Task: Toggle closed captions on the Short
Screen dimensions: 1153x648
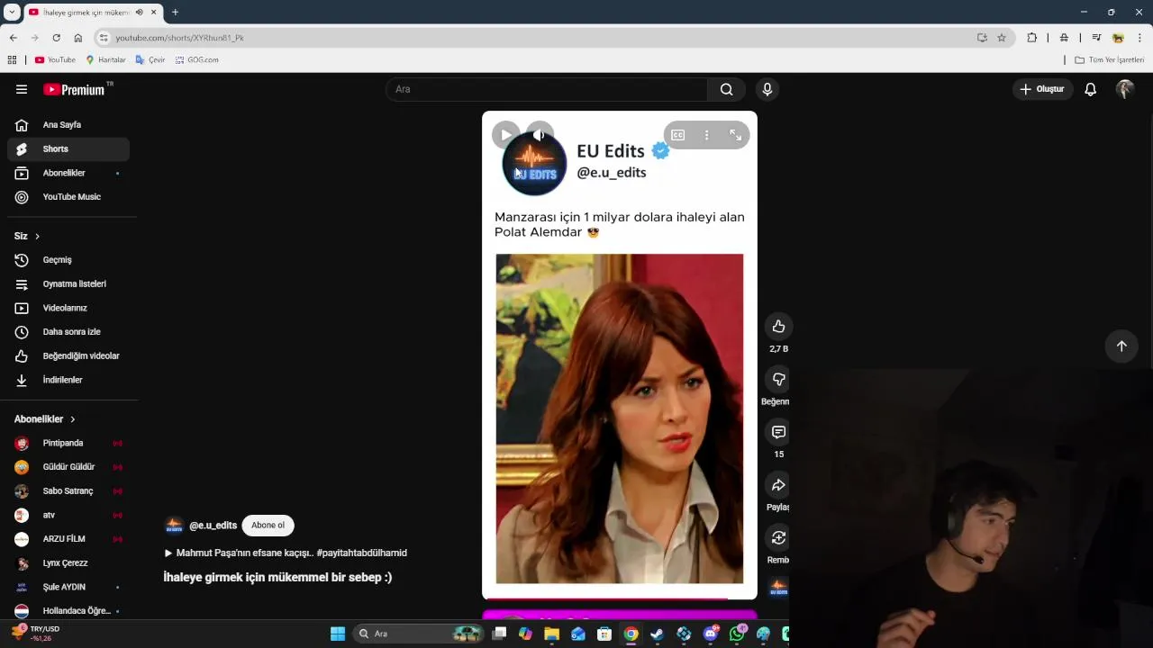Action: [678, 135]
